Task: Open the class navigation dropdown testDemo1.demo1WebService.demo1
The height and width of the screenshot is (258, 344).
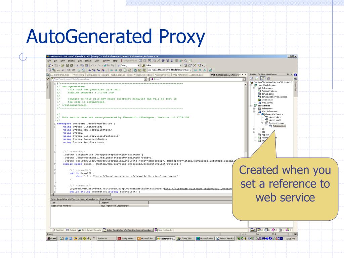Action: 99,79
